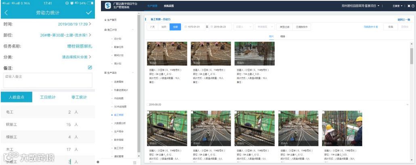416x165 pixels.
Task: Click the 备注 notes input box
Action: [48, 80]
